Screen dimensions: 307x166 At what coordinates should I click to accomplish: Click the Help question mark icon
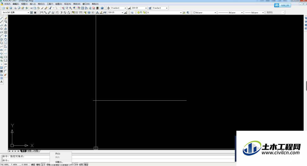pyautogui.click(x=102, y=8)
